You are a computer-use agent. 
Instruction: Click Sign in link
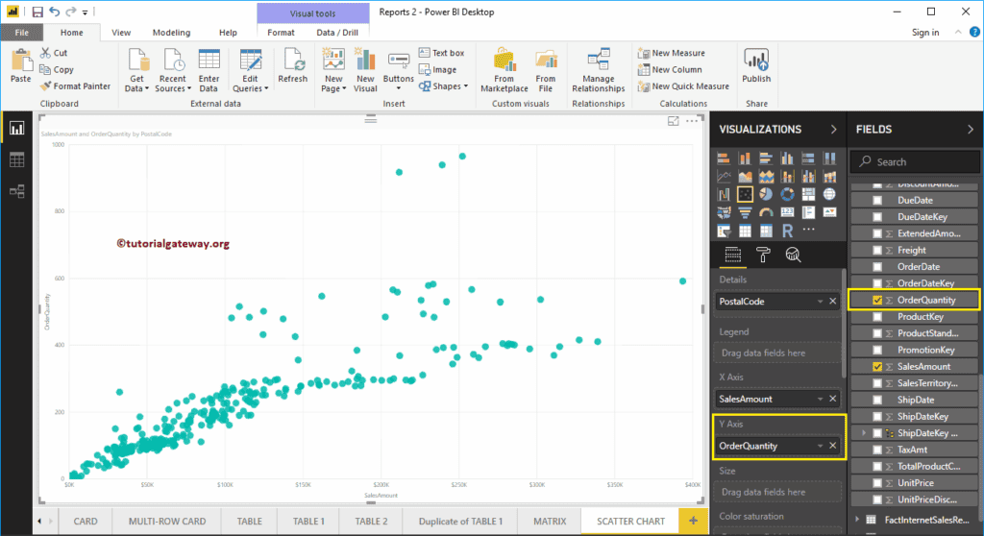pos(925,32)
